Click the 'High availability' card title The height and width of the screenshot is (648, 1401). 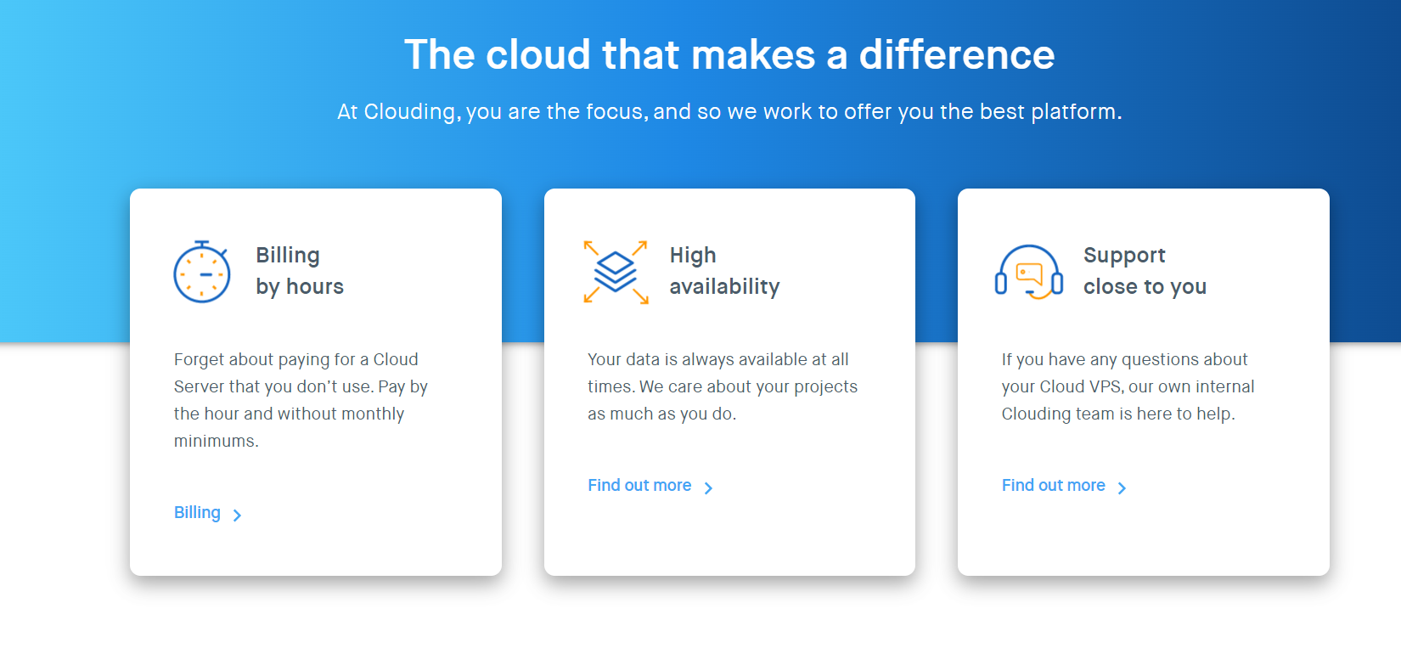(724, 271)
